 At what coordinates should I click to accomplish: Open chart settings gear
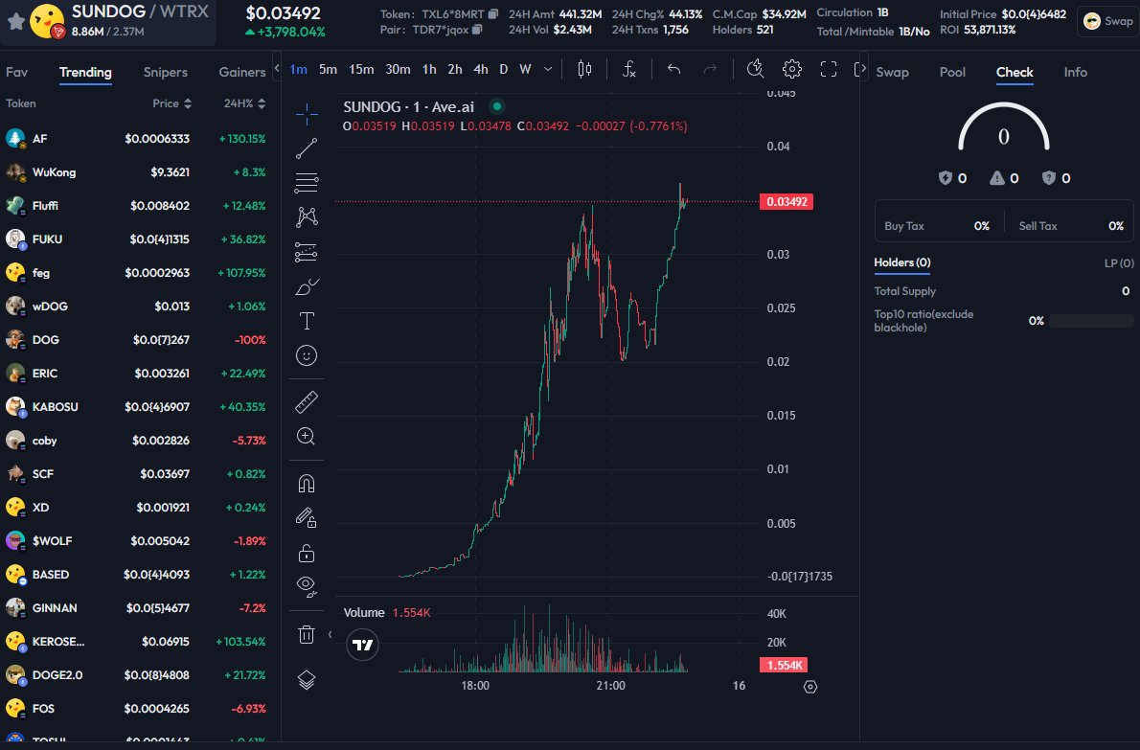click(791, 69)
